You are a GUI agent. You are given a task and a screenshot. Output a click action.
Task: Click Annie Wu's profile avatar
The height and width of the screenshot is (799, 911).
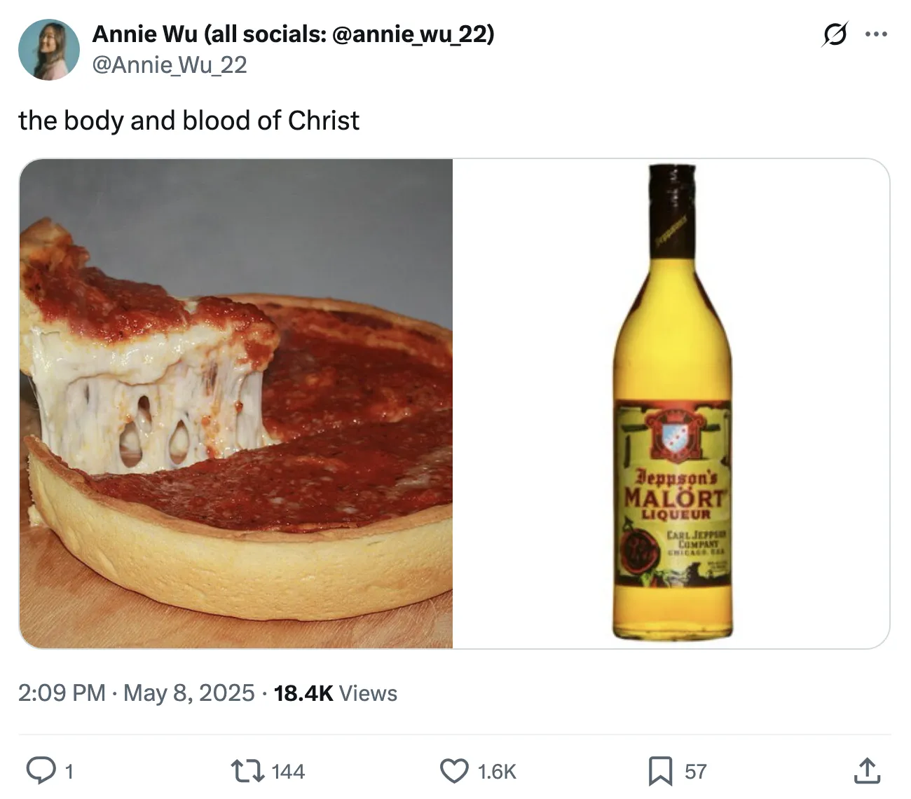(x=49, y=49)
